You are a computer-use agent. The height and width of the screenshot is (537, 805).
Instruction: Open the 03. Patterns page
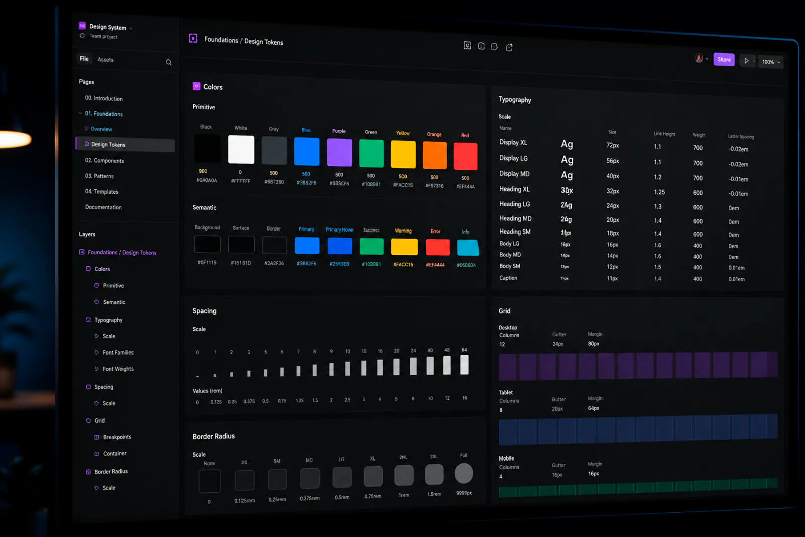[x=99, y=176]
